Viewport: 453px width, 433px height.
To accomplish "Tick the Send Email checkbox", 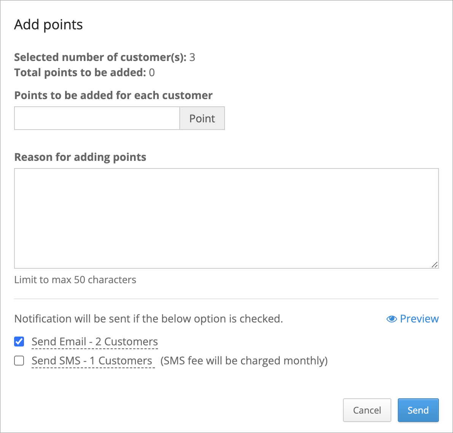I will 19,342.
